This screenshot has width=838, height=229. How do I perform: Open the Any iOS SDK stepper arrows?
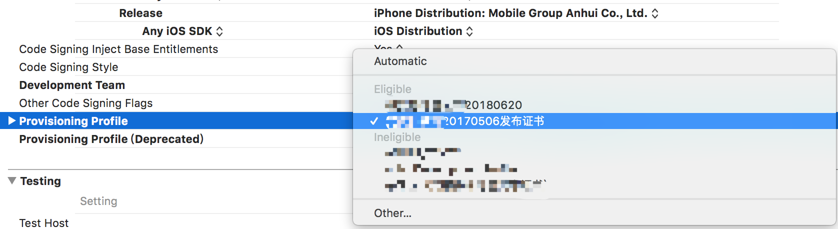[219, 31]
